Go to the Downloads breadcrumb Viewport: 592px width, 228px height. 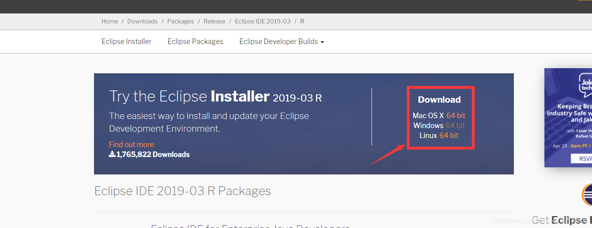click(x=142, y=21)
